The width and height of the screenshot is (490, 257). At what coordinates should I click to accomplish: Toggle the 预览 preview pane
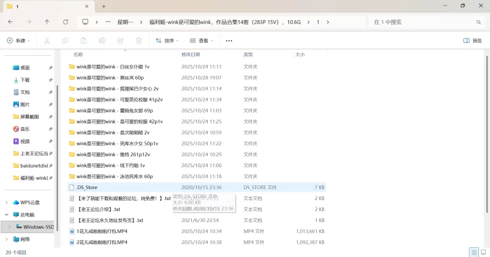pyautogui.click(x=472, y=41)
